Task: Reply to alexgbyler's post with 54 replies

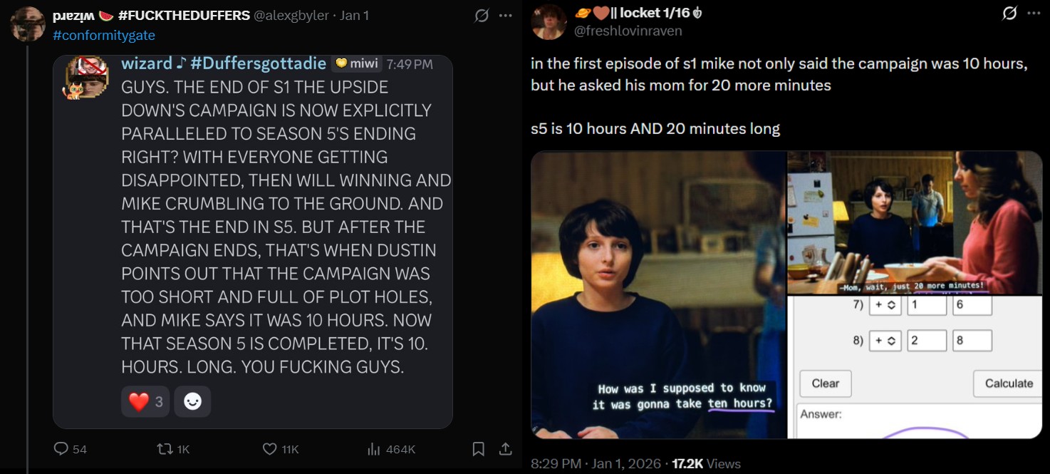Action: pyautogui.click(x=62, y=449)
